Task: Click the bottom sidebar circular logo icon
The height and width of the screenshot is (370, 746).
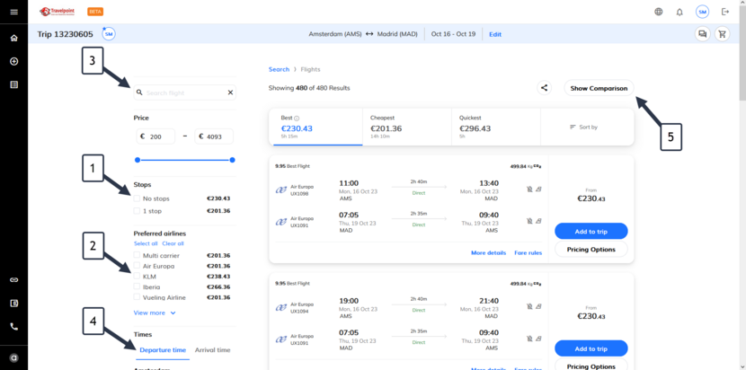Action: point(13,358)
